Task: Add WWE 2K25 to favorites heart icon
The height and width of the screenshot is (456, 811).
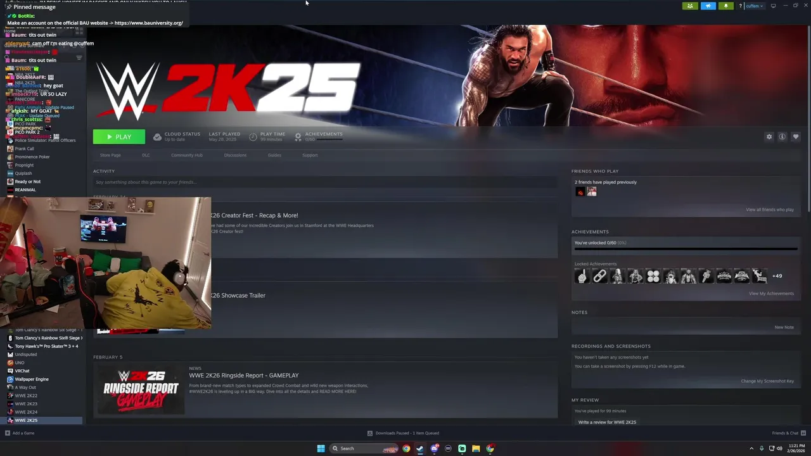Action: pos(796,137)
